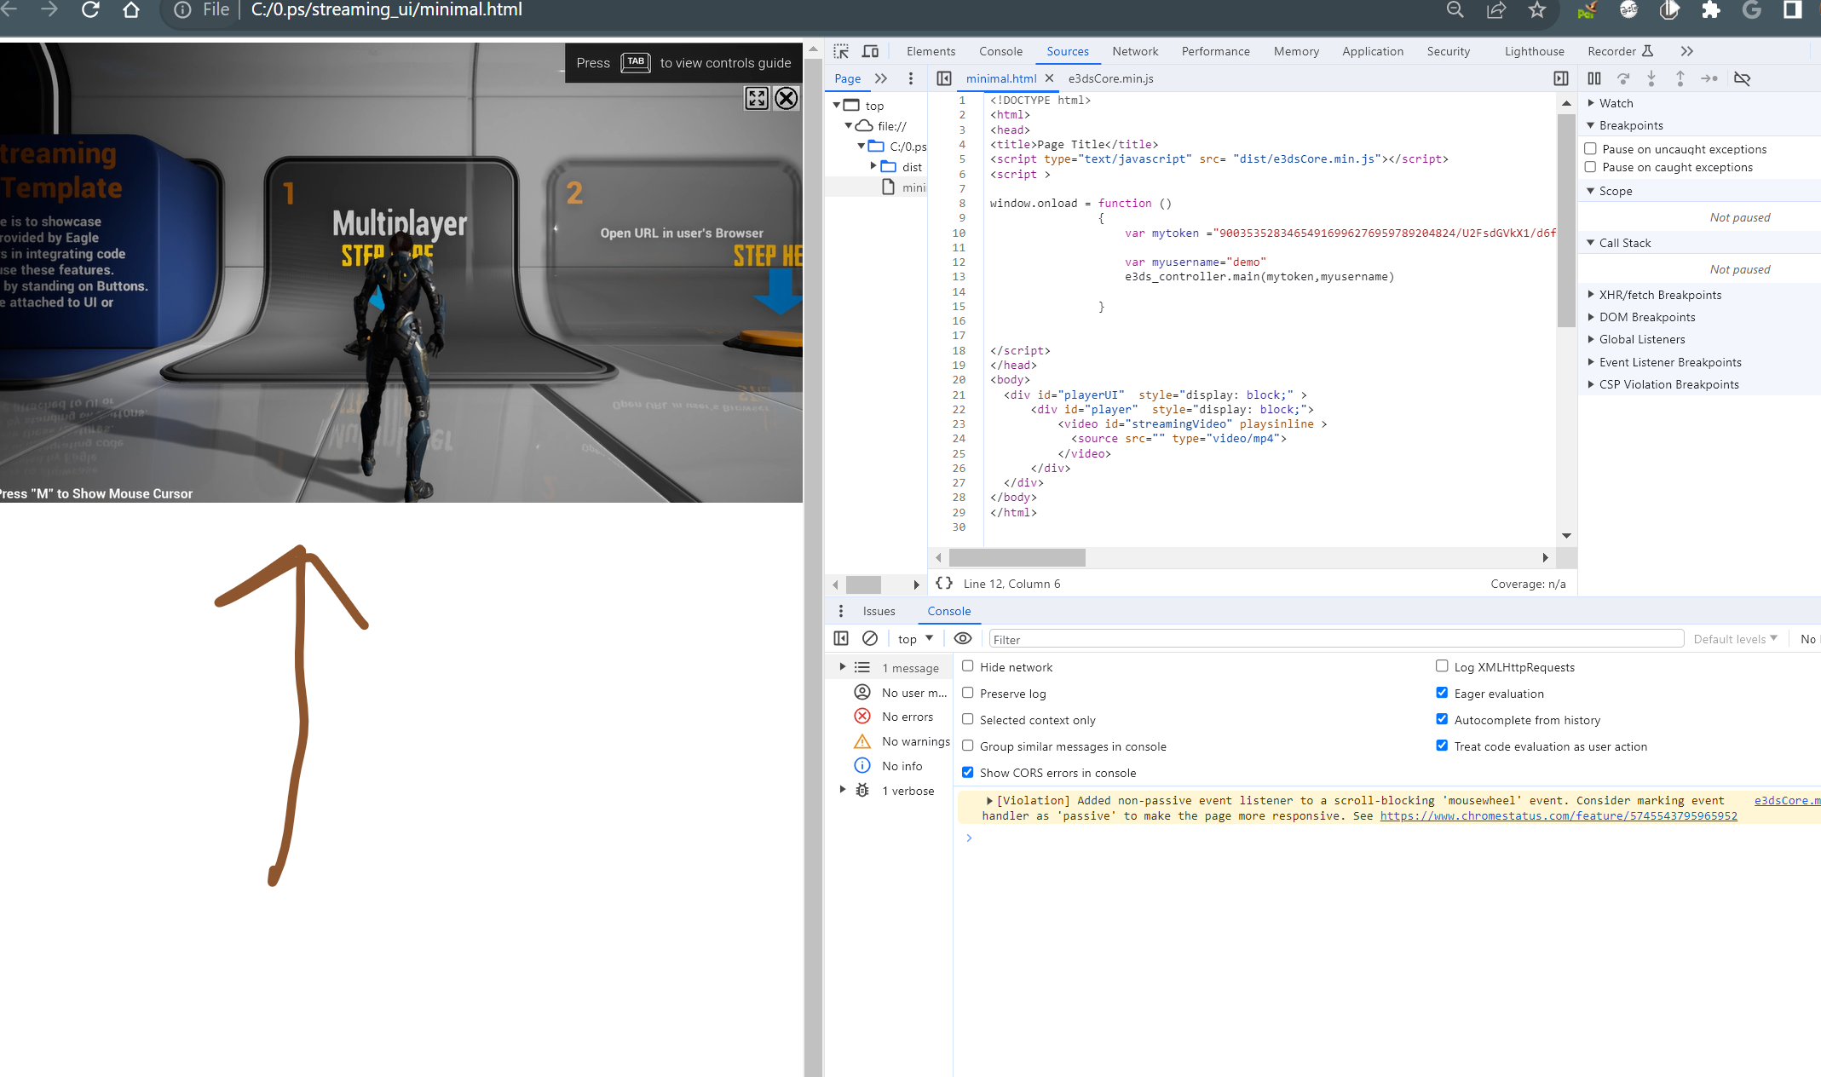
Task: Show more DevTools tabs chevron
Action: pyautogui.click(x=1687, y=51)
